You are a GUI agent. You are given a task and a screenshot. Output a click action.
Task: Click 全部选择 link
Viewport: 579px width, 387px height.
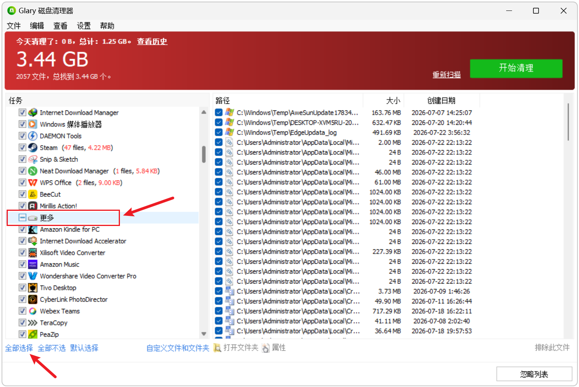point(19,348)
